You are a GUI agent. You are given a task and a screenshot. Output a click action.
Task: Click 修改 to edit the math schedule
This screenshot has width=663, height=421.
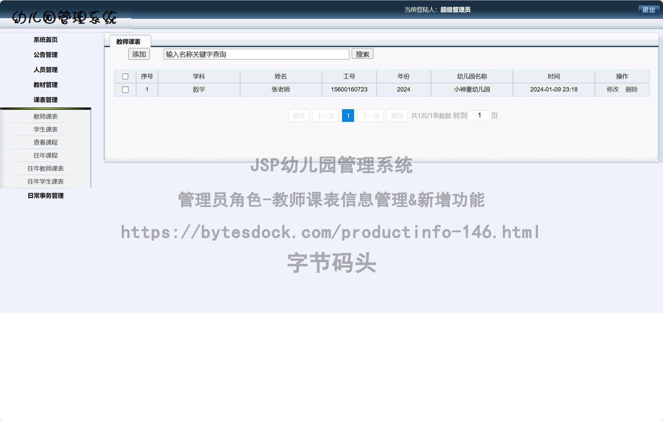(613, 89)
